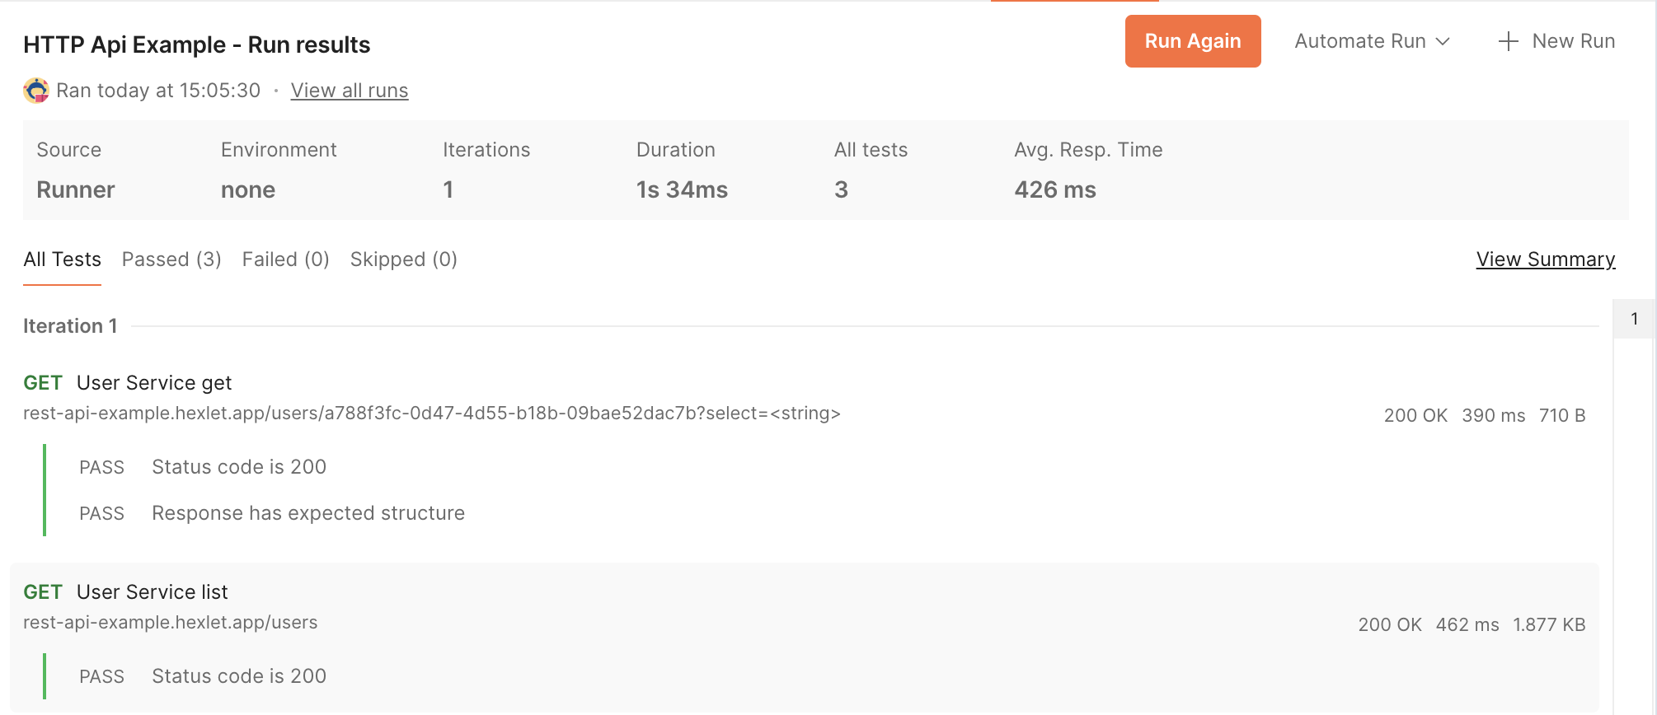The height and width of the screenshot is (715, 1657).
Task: Click the rest-api-example.hexlet.app/users URL
Action: tap(170, 623)
